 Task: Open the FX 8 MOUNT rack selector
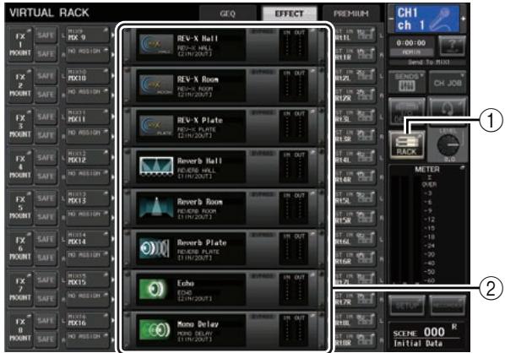click(x=20, y=330)
